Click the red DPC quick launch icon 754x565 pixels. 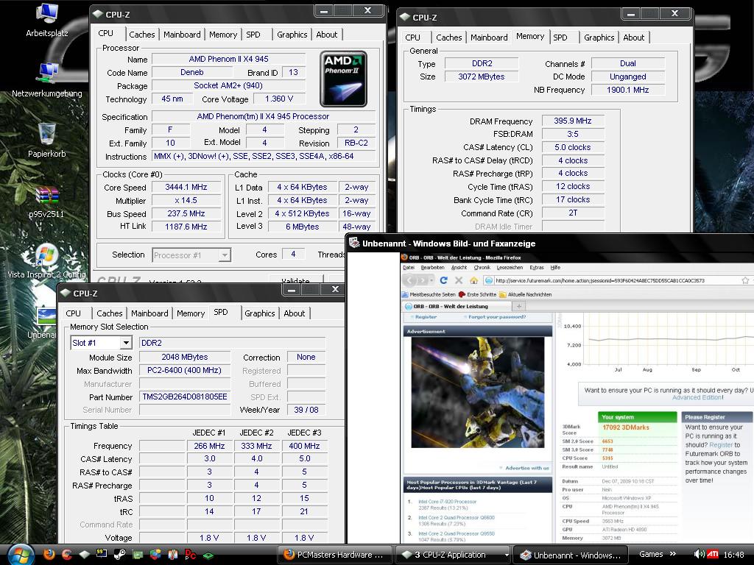pos(191,555)
